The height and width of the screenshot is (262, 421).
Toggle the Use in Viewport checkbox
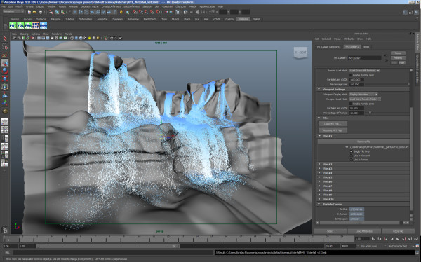coord(352,156)
